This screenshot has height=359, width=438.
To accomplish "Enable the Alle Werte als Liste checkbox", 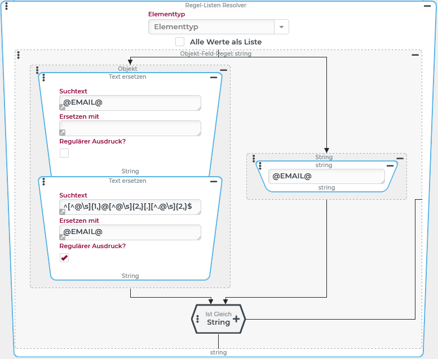I will (x=180, y=42).
